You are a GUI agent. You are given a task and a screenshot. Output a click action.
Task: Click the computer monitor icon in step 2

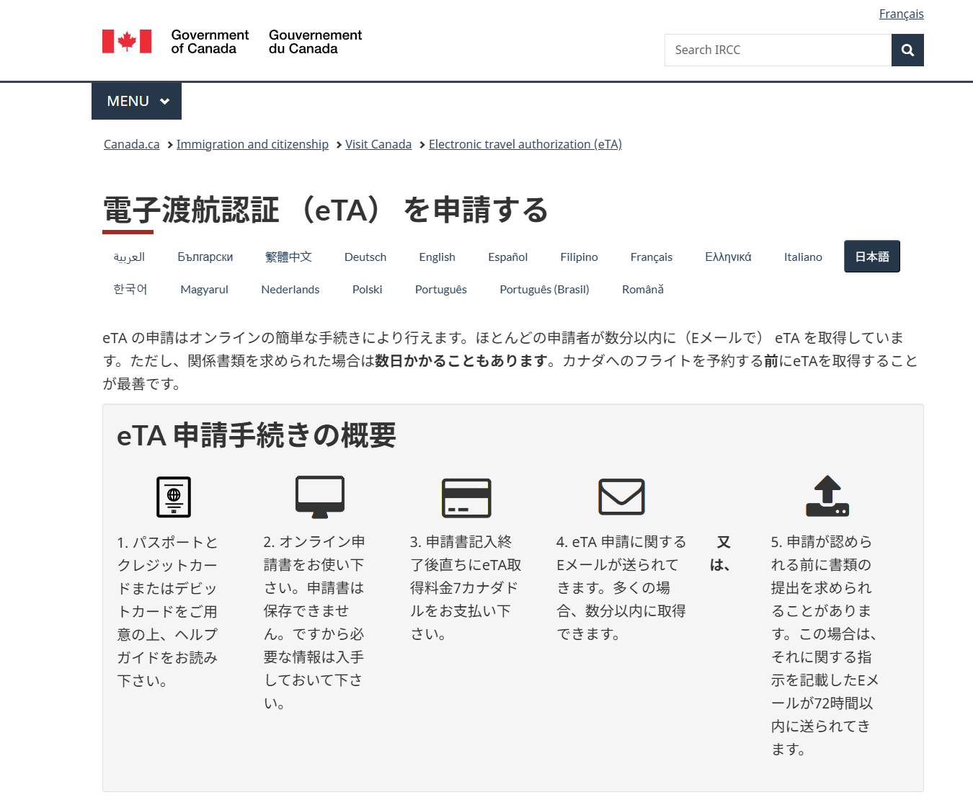click(x=320, y=497)
